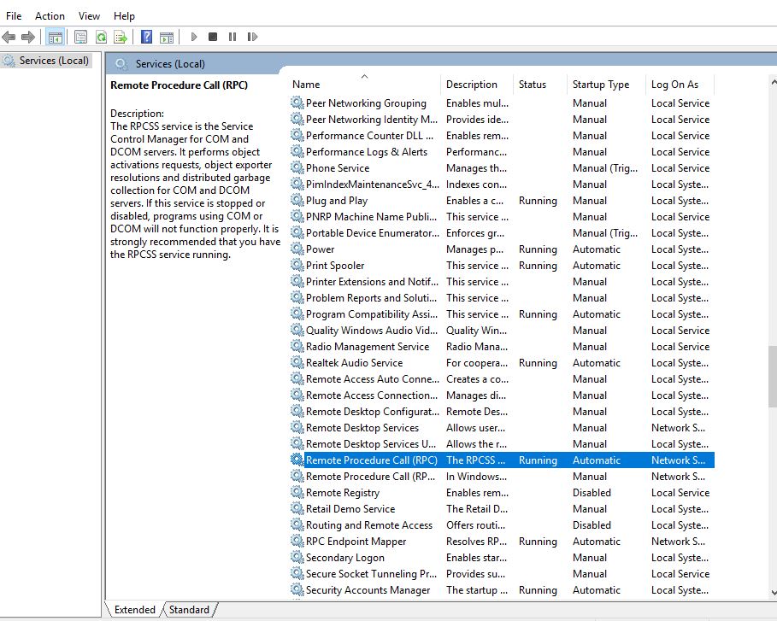The height and width of the screenshot is (621, 777).
Task: Switch to the Standard tab
Action: pos(189,610)
